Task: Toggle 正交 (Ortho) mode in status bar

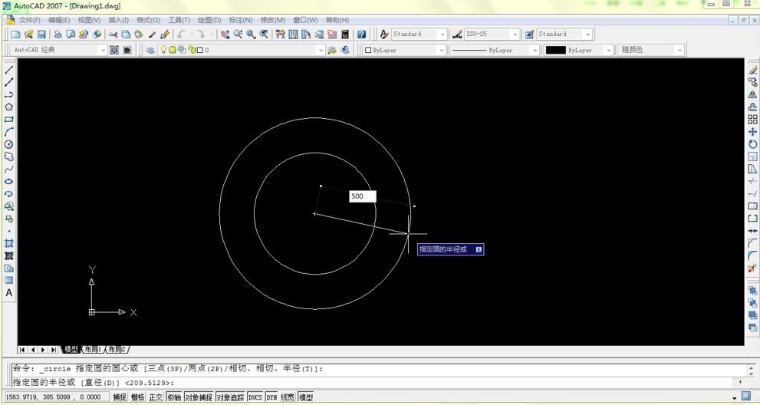Action: [156, 397]
